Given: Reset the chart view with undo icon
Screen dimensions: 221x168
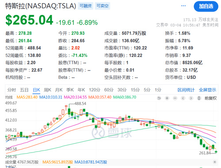Looking at the screenshot, I should (x=159, y=98).
